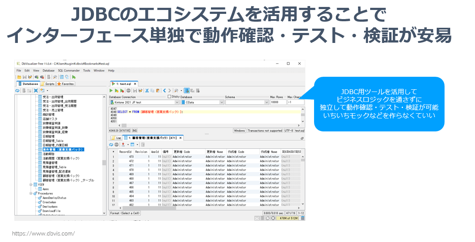Select 店舗マスタ table in database tree
475x242 pixels.
coord(50,119)
